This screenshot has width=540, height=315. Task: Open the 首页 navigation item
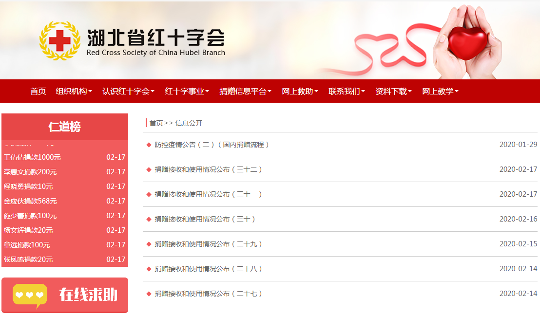[38, 91]
